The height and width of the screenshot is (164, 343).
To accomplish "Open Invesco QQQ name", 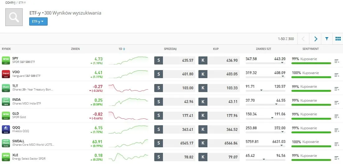I will coord(21,131).
